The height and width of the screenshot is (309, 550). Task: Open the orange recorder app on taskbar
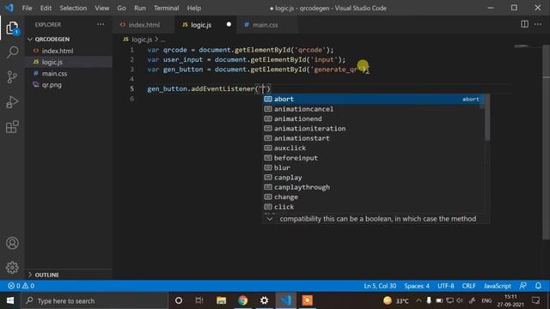click(308, 300)
